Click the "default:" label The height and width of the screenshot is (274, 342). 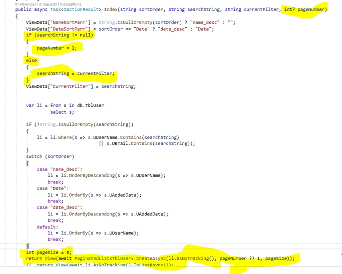click(x=48, y=227)
